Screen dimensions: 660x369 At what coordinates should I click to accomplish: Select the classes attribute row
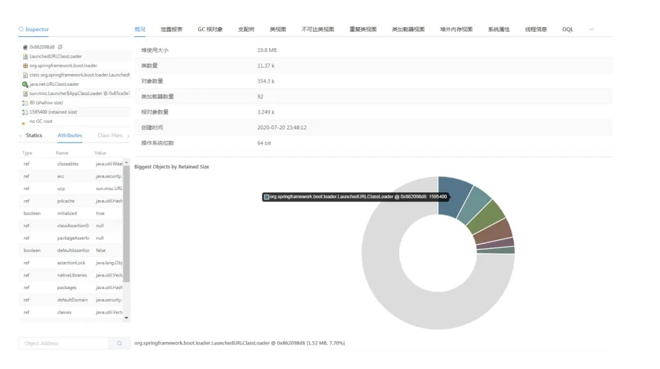click(x=71, y=312)
